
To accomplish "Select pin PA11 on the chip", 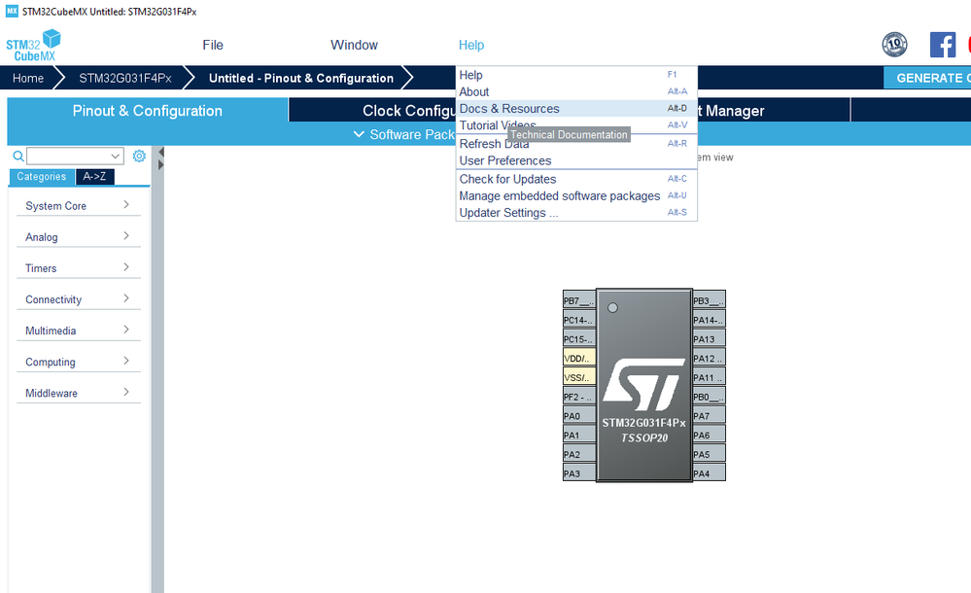I will click(709, 377).
